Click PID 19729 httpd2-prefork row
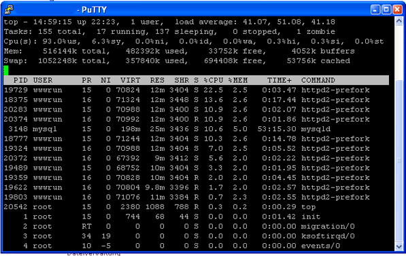This screenshot has width=406, height=256. 196,90
